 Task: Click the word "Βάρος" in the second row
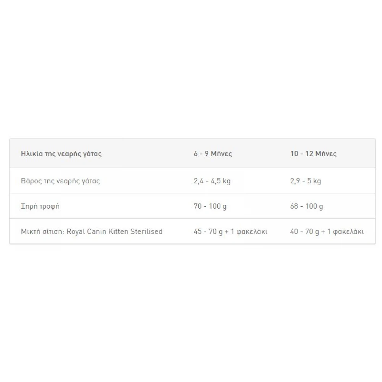click(30, 181)
